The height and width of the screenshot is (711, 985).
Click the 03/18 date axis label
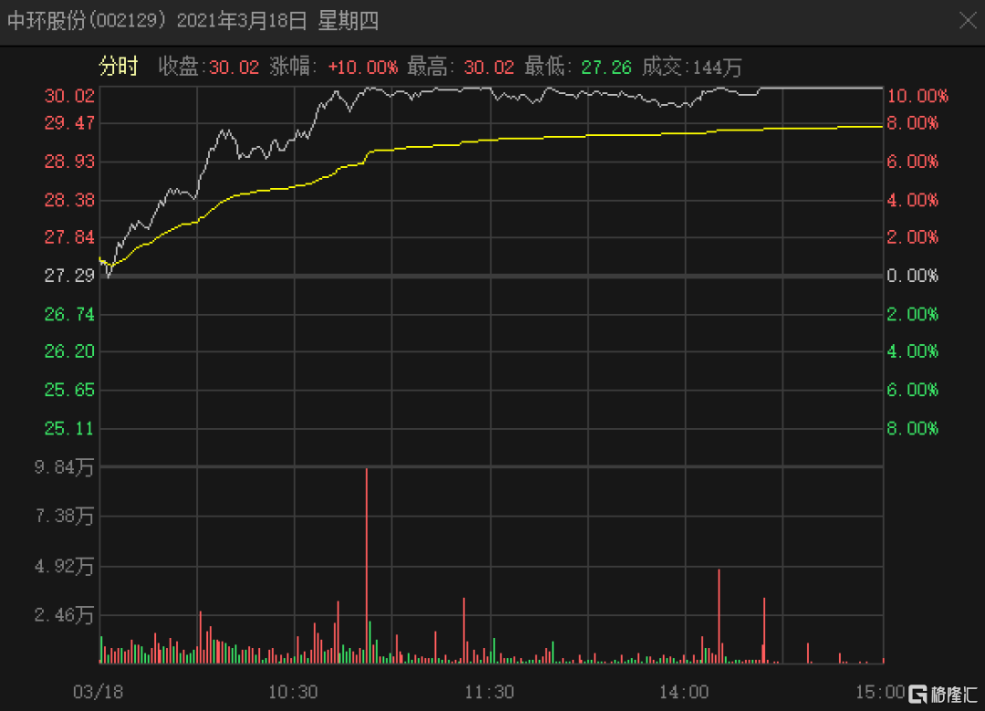pyautogui.click(x=98, y=692)
